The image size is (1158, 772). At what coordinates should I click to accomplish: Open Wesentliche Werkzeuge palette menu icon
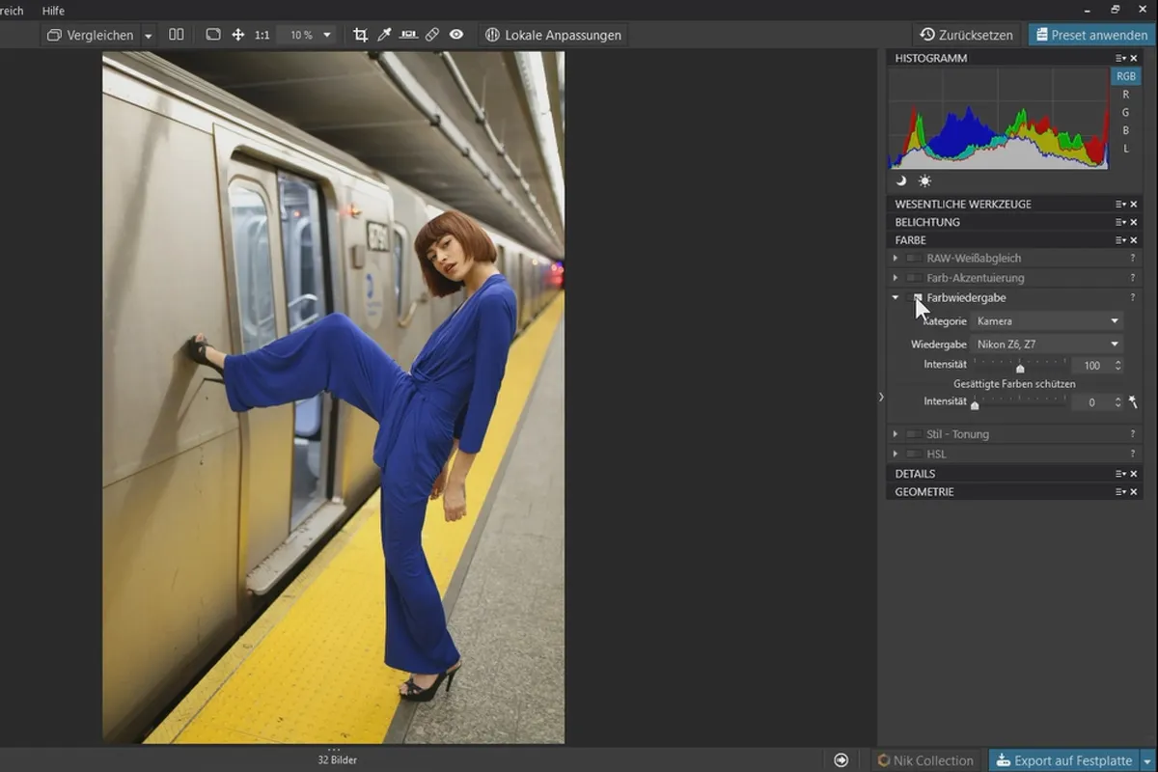tap(1120, 204)
